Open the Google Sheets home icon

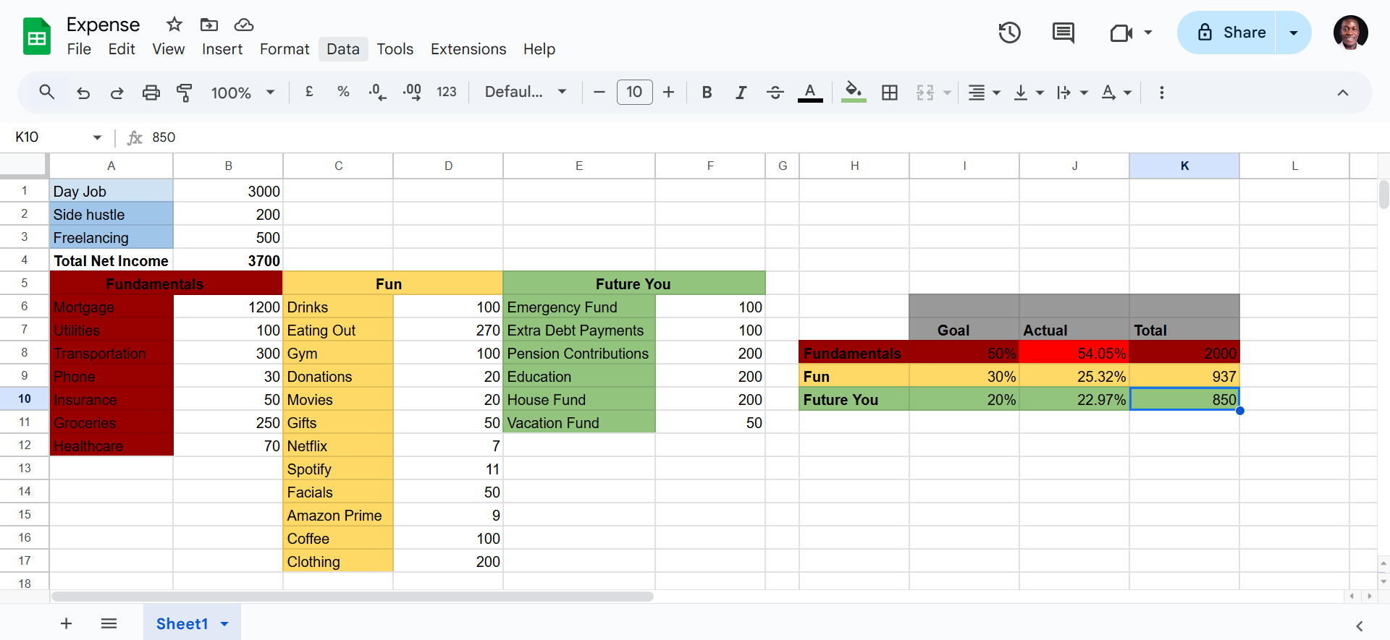click(37, 36)
